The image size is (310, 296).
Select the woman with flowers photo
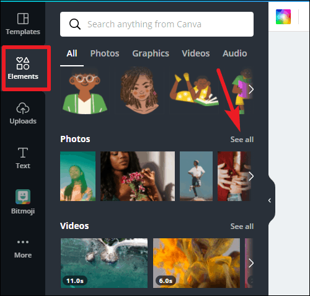click(138, 176)
